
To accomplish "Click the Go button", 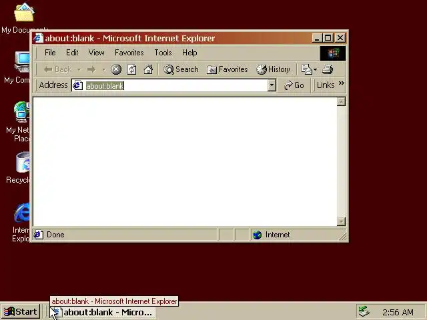I will (x=294, y=85).
